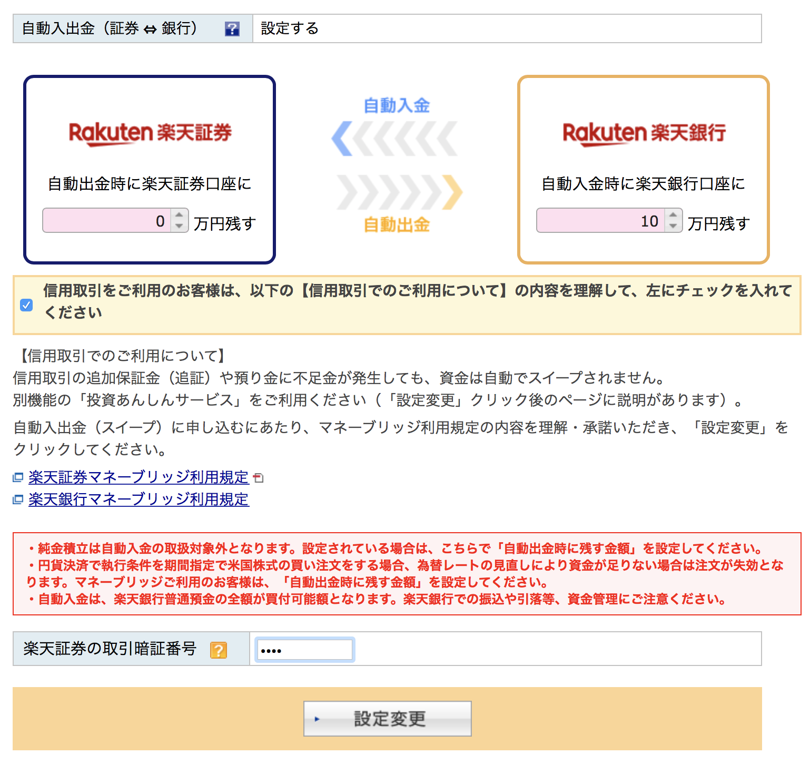Toggle the 信用取引 agreement checkbox

(x=26, y=305)
